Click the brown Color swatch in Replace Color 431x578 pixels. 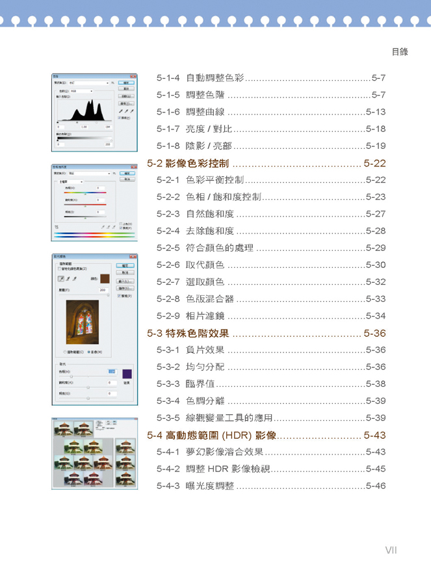coord(104,279)
